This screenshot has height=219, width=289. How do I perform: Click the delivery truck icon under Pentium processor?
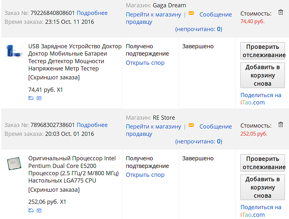[x=31, y=210]
